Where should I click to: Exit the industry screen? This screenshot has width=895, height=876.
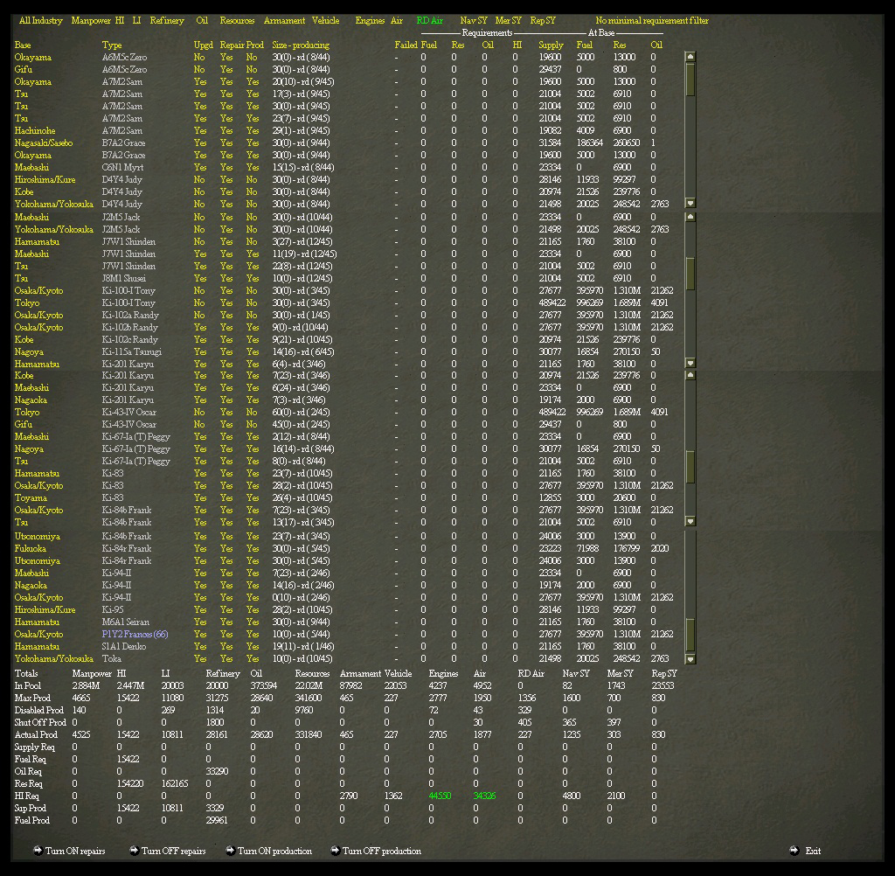coord(805,851)
